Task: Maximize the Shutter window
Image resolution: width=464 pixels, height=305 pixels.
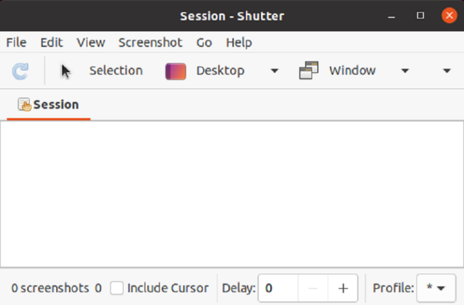Action: tap(420, 16)
